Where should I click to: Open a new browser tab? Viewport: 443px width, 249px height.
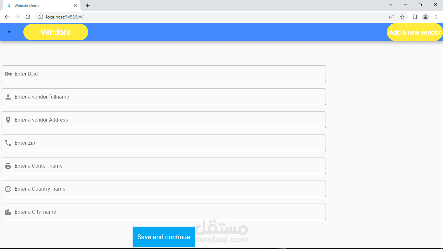tap(88, 6)
